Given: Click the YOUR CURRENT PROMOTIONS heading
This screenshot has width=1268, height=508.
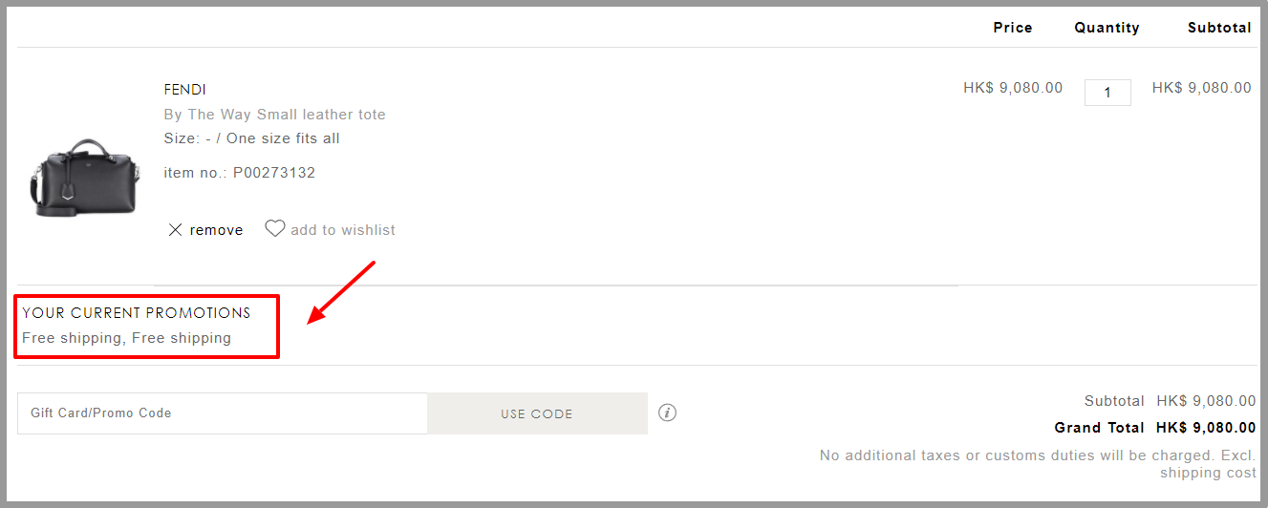Looking at the screenshot, I should point(137,313).
